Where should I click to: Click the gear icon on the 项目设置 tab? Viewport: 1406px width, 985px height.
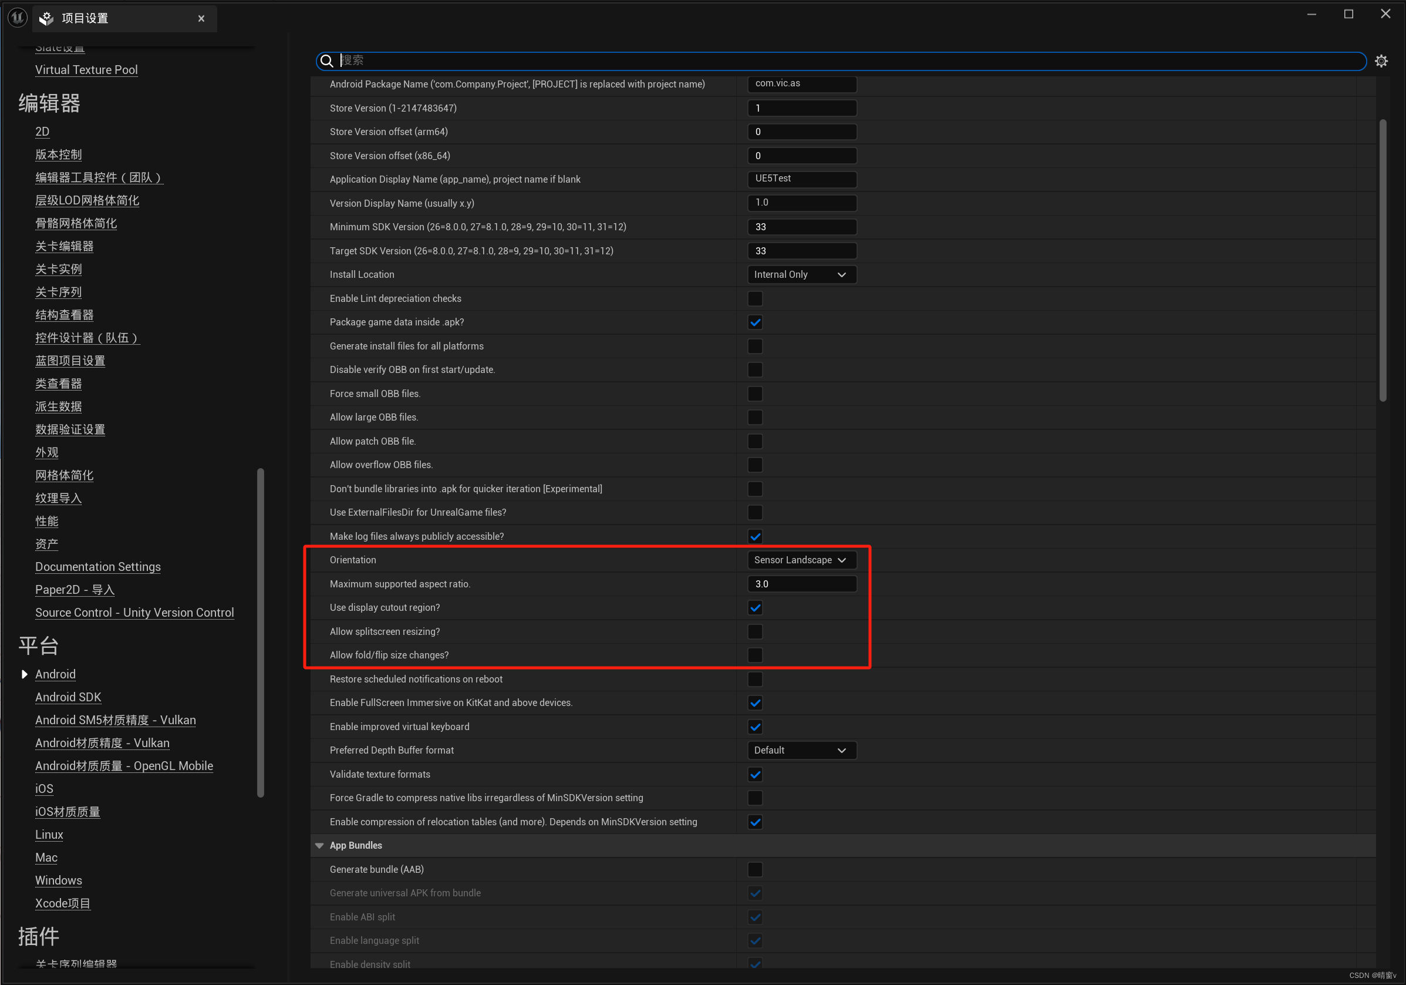pyautogui.click(x=45, y=18)
